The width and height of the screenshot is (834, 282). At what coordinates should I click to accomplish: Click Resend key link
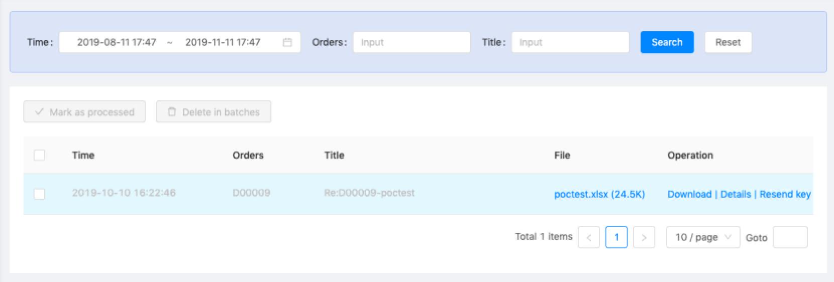tap(785, 194)
